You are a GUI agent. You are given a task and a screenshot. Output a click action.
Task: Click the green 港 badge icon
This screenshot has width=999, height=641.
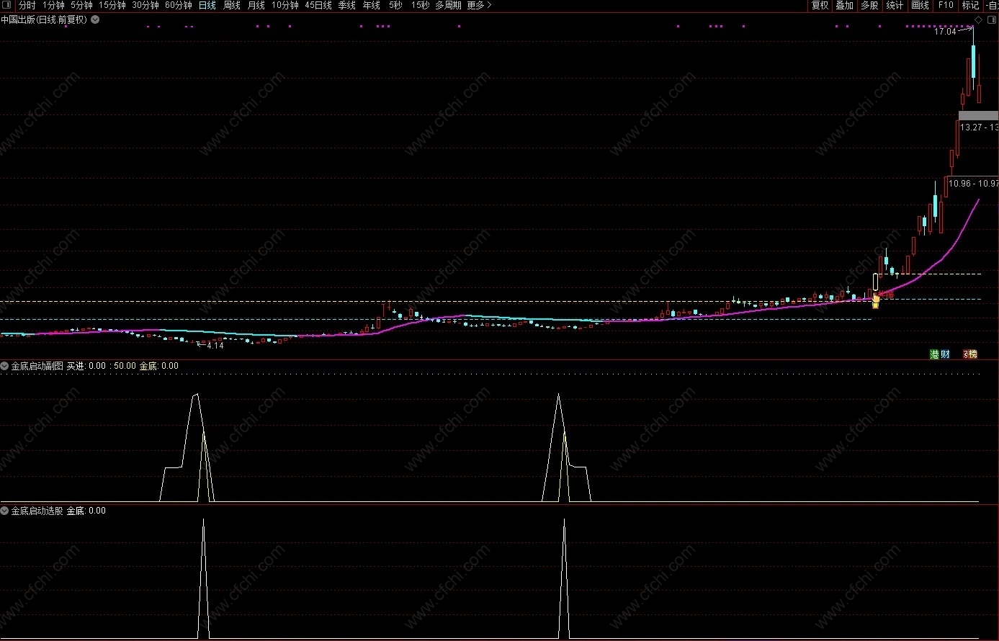[x=934, y=354]
